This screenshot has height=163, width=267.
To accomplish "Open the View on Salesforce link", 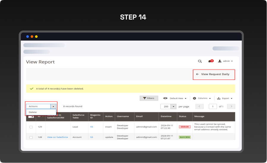I will click(x=57, y=137).
